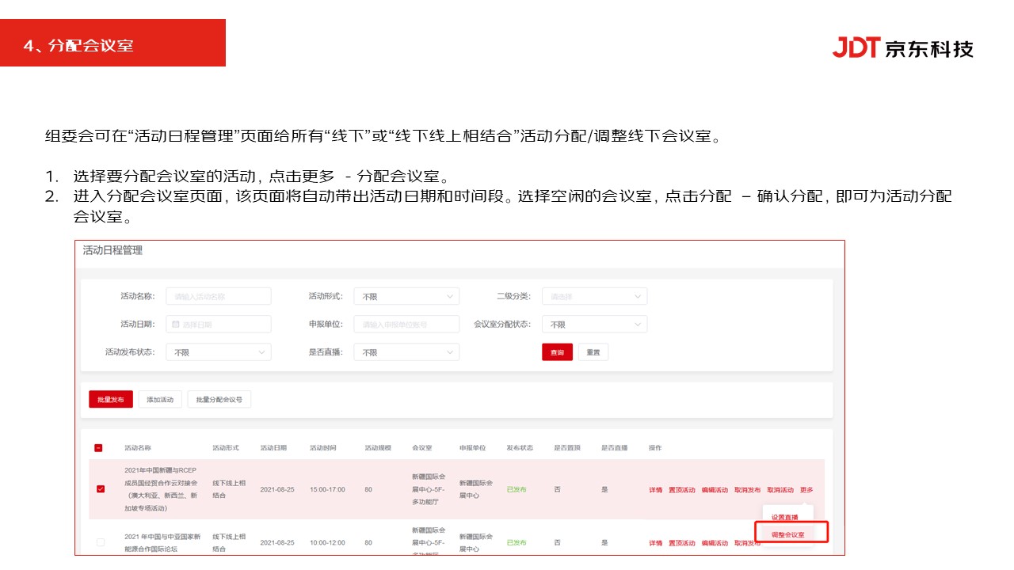Check the 中国与中亚国家新能源合作国际论坛 row checkbox
This screenshot has width=1014, height=570.
click(x=100, y=542)
